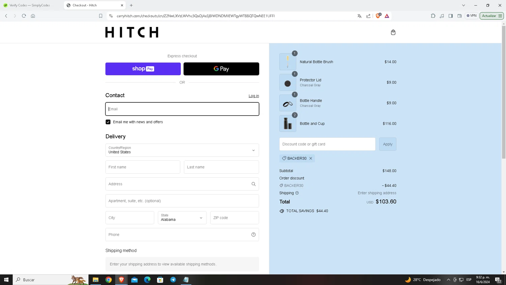Open Microsoft Edge from the taskbar

[x=147, y=280]
